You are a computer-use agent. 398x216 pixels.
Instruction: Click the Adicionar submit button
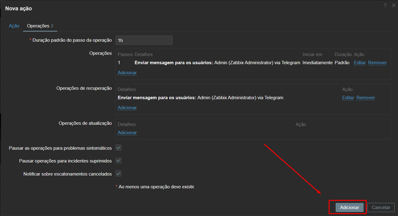(350, 207)
